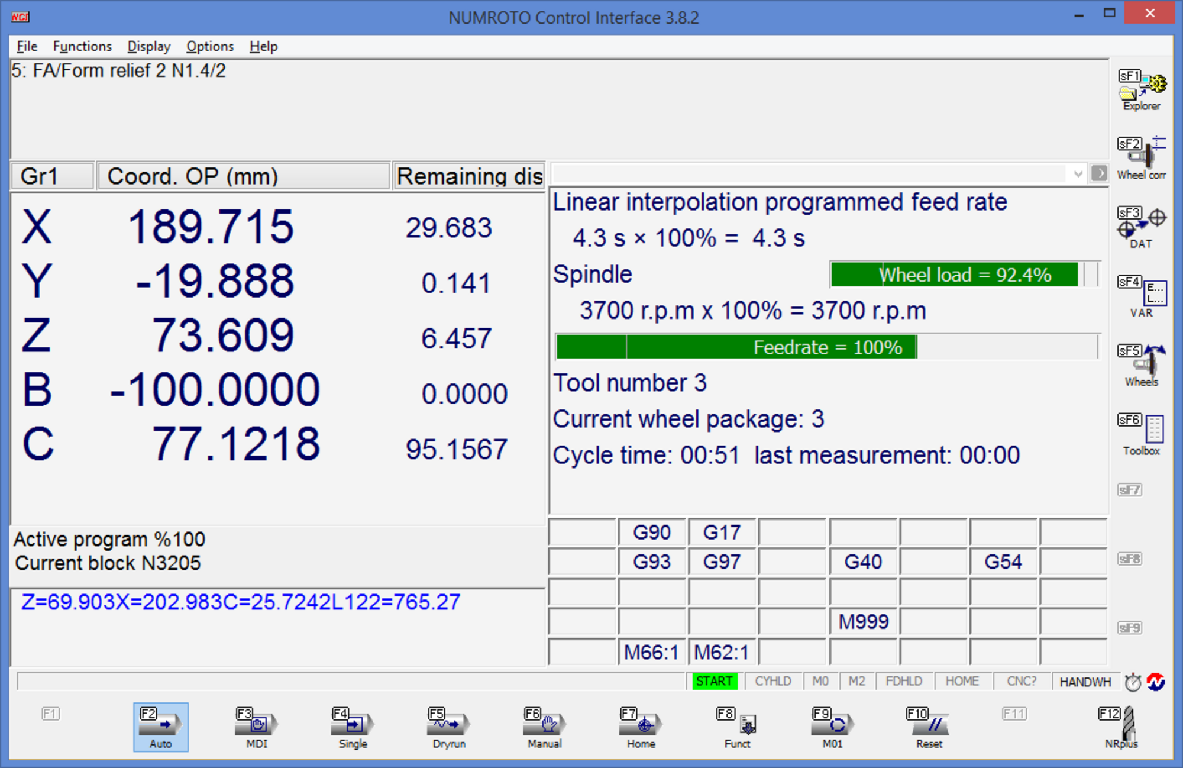
Task: Click the F10 Reset button
Action: (929, 727)
